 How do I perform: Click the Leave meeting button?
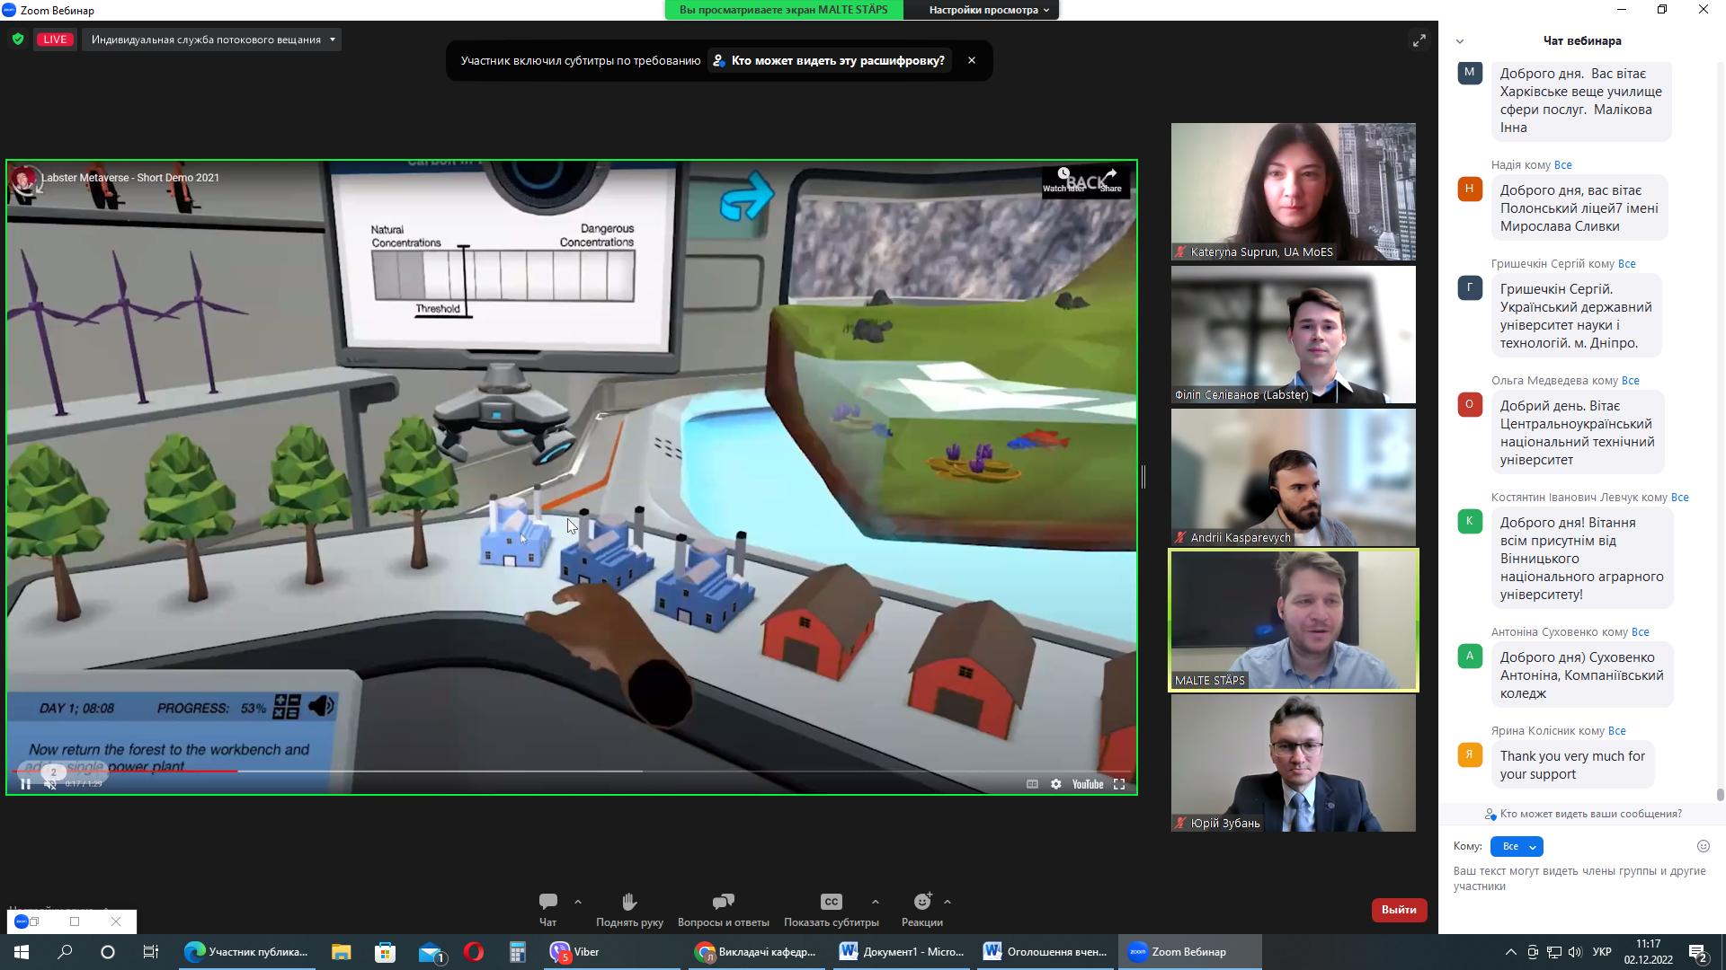[x=1398, y=910]
